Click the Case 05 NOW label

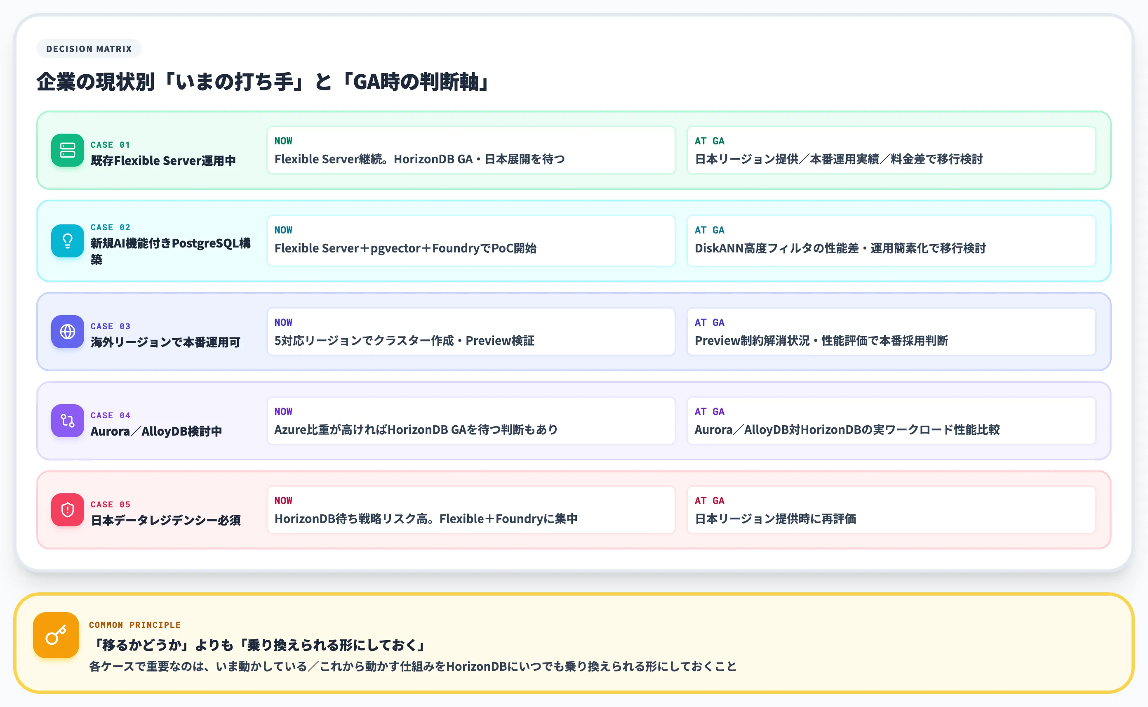click(283, 500)
